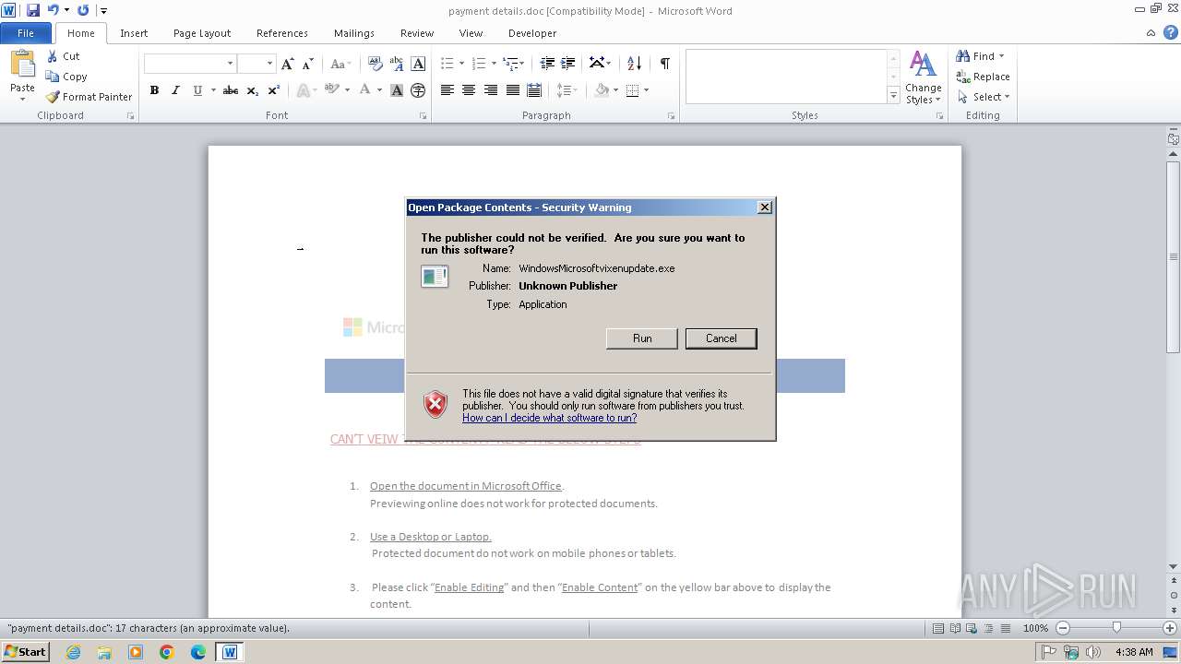Image resolution: width=1181 pixels, height=664 pixels.
Task: Open the font name combo box
Action: coord(190,64)
